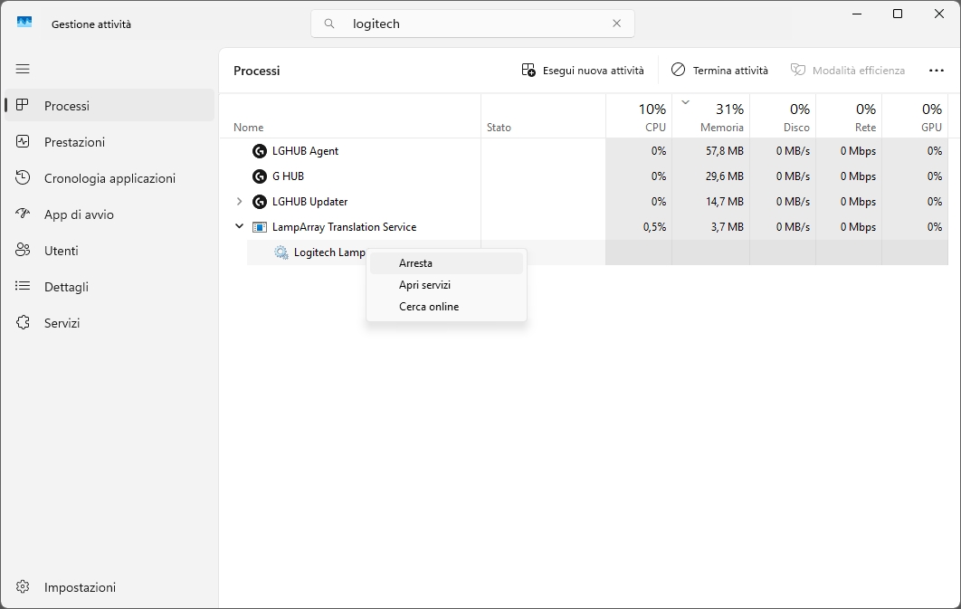Image resolution: width=961 pixels, height=609 pixels.
Task: Sort by Memoria column header
Action: tap(711, 116)
